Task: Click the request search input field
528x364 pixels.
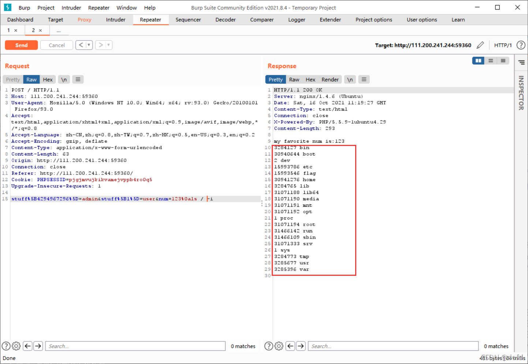Action: pyautogui.click(x=135, y=346)
